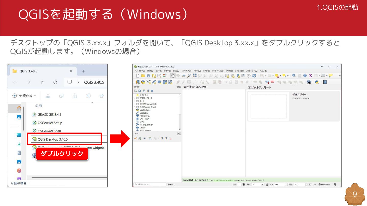367x206 pixels.
Task: Click the New Project icon in QGIS toolbar
Action: pos(138,76)
